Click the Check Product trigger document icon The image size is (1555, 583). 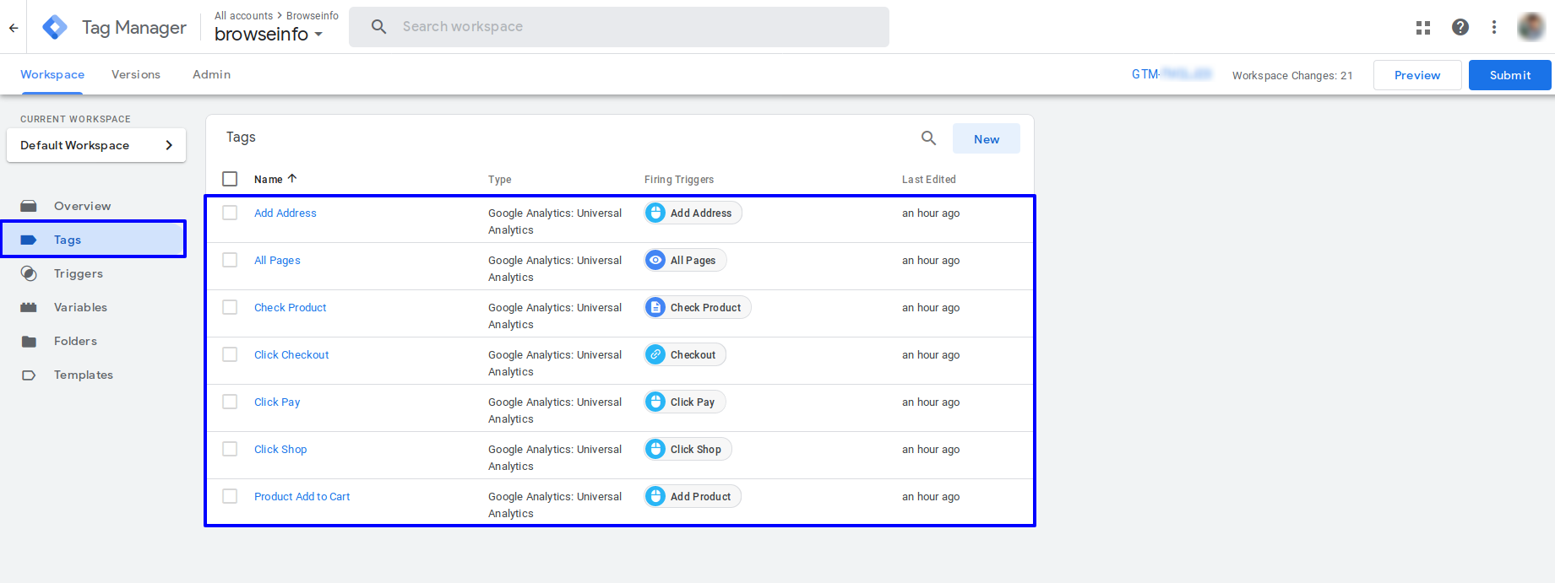point(655,307)
